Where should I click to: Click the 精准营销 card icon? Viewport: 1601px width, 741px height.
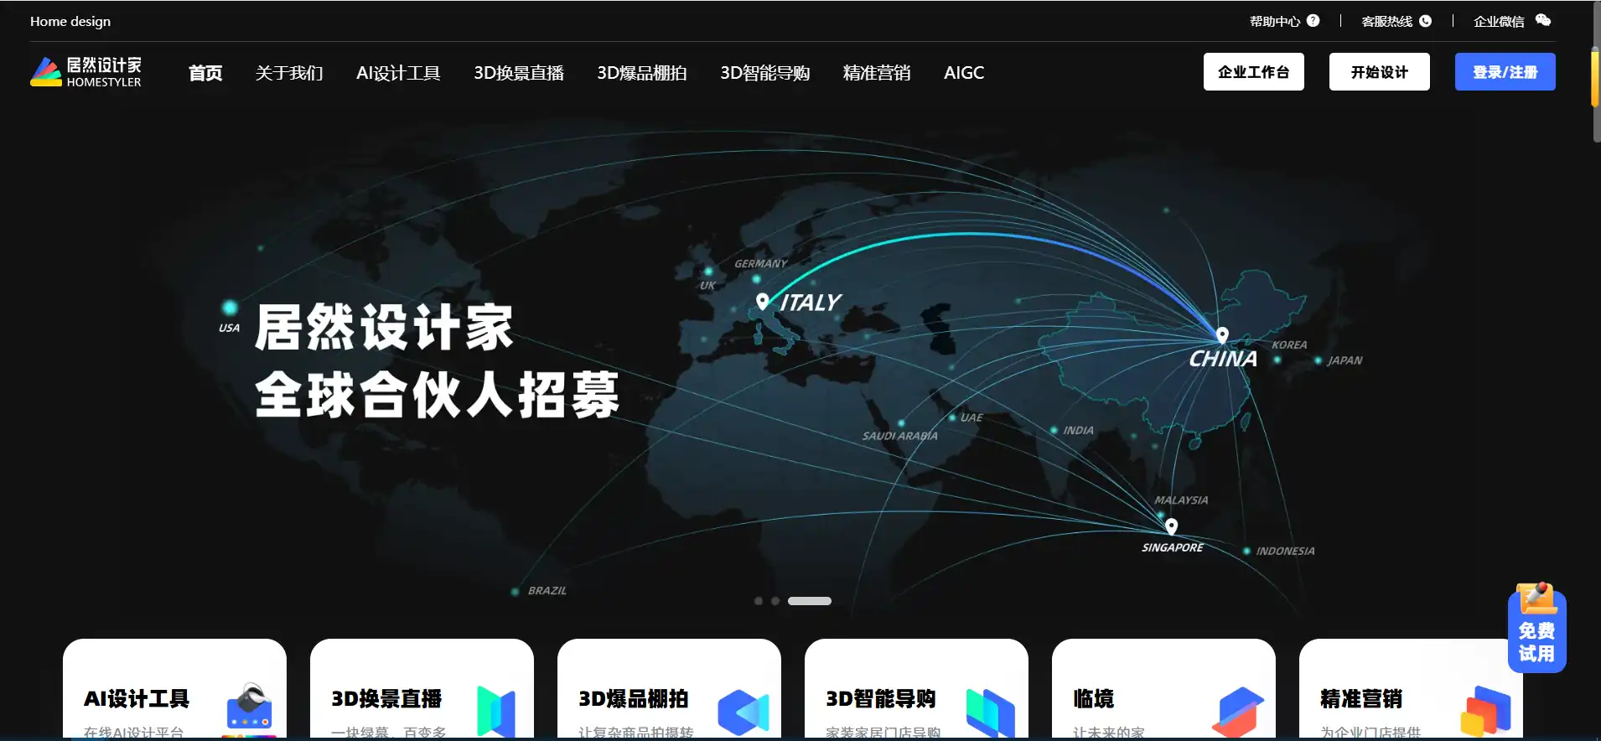tap(1485, 711)
